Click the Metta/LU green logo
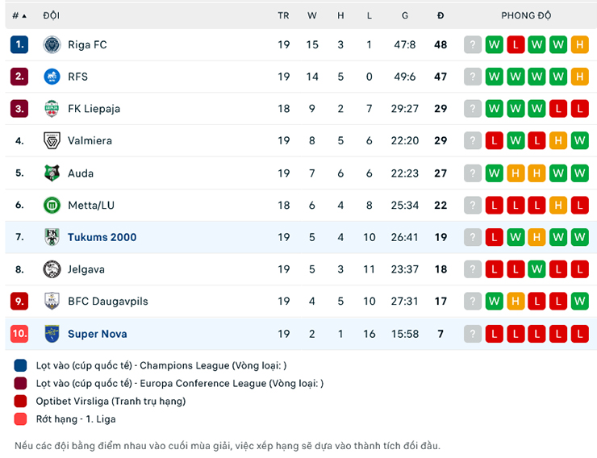The width and height of the screenshot is (597, 458). (52, 205)
